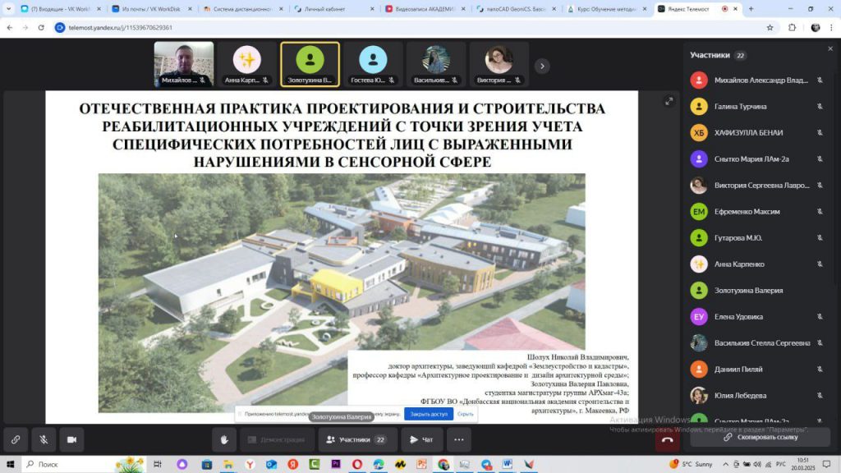Select Михайлов's video thumbnail
The image size is (841, 473).
pos(184,64)
